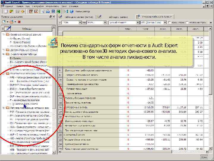Select tree item DUPONT analysis
The height and width of the screenshot is (161, 214).
(29, 85)
